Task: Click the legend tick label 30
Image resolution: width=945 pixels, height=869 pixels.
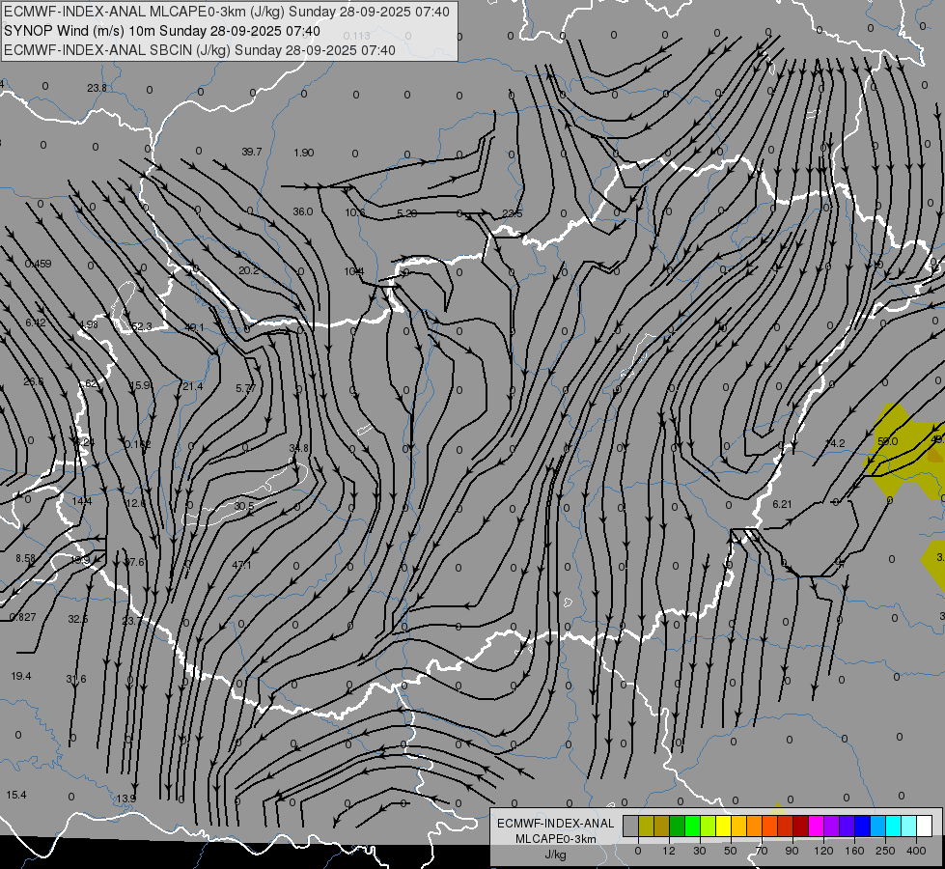Action: [699, 851]
